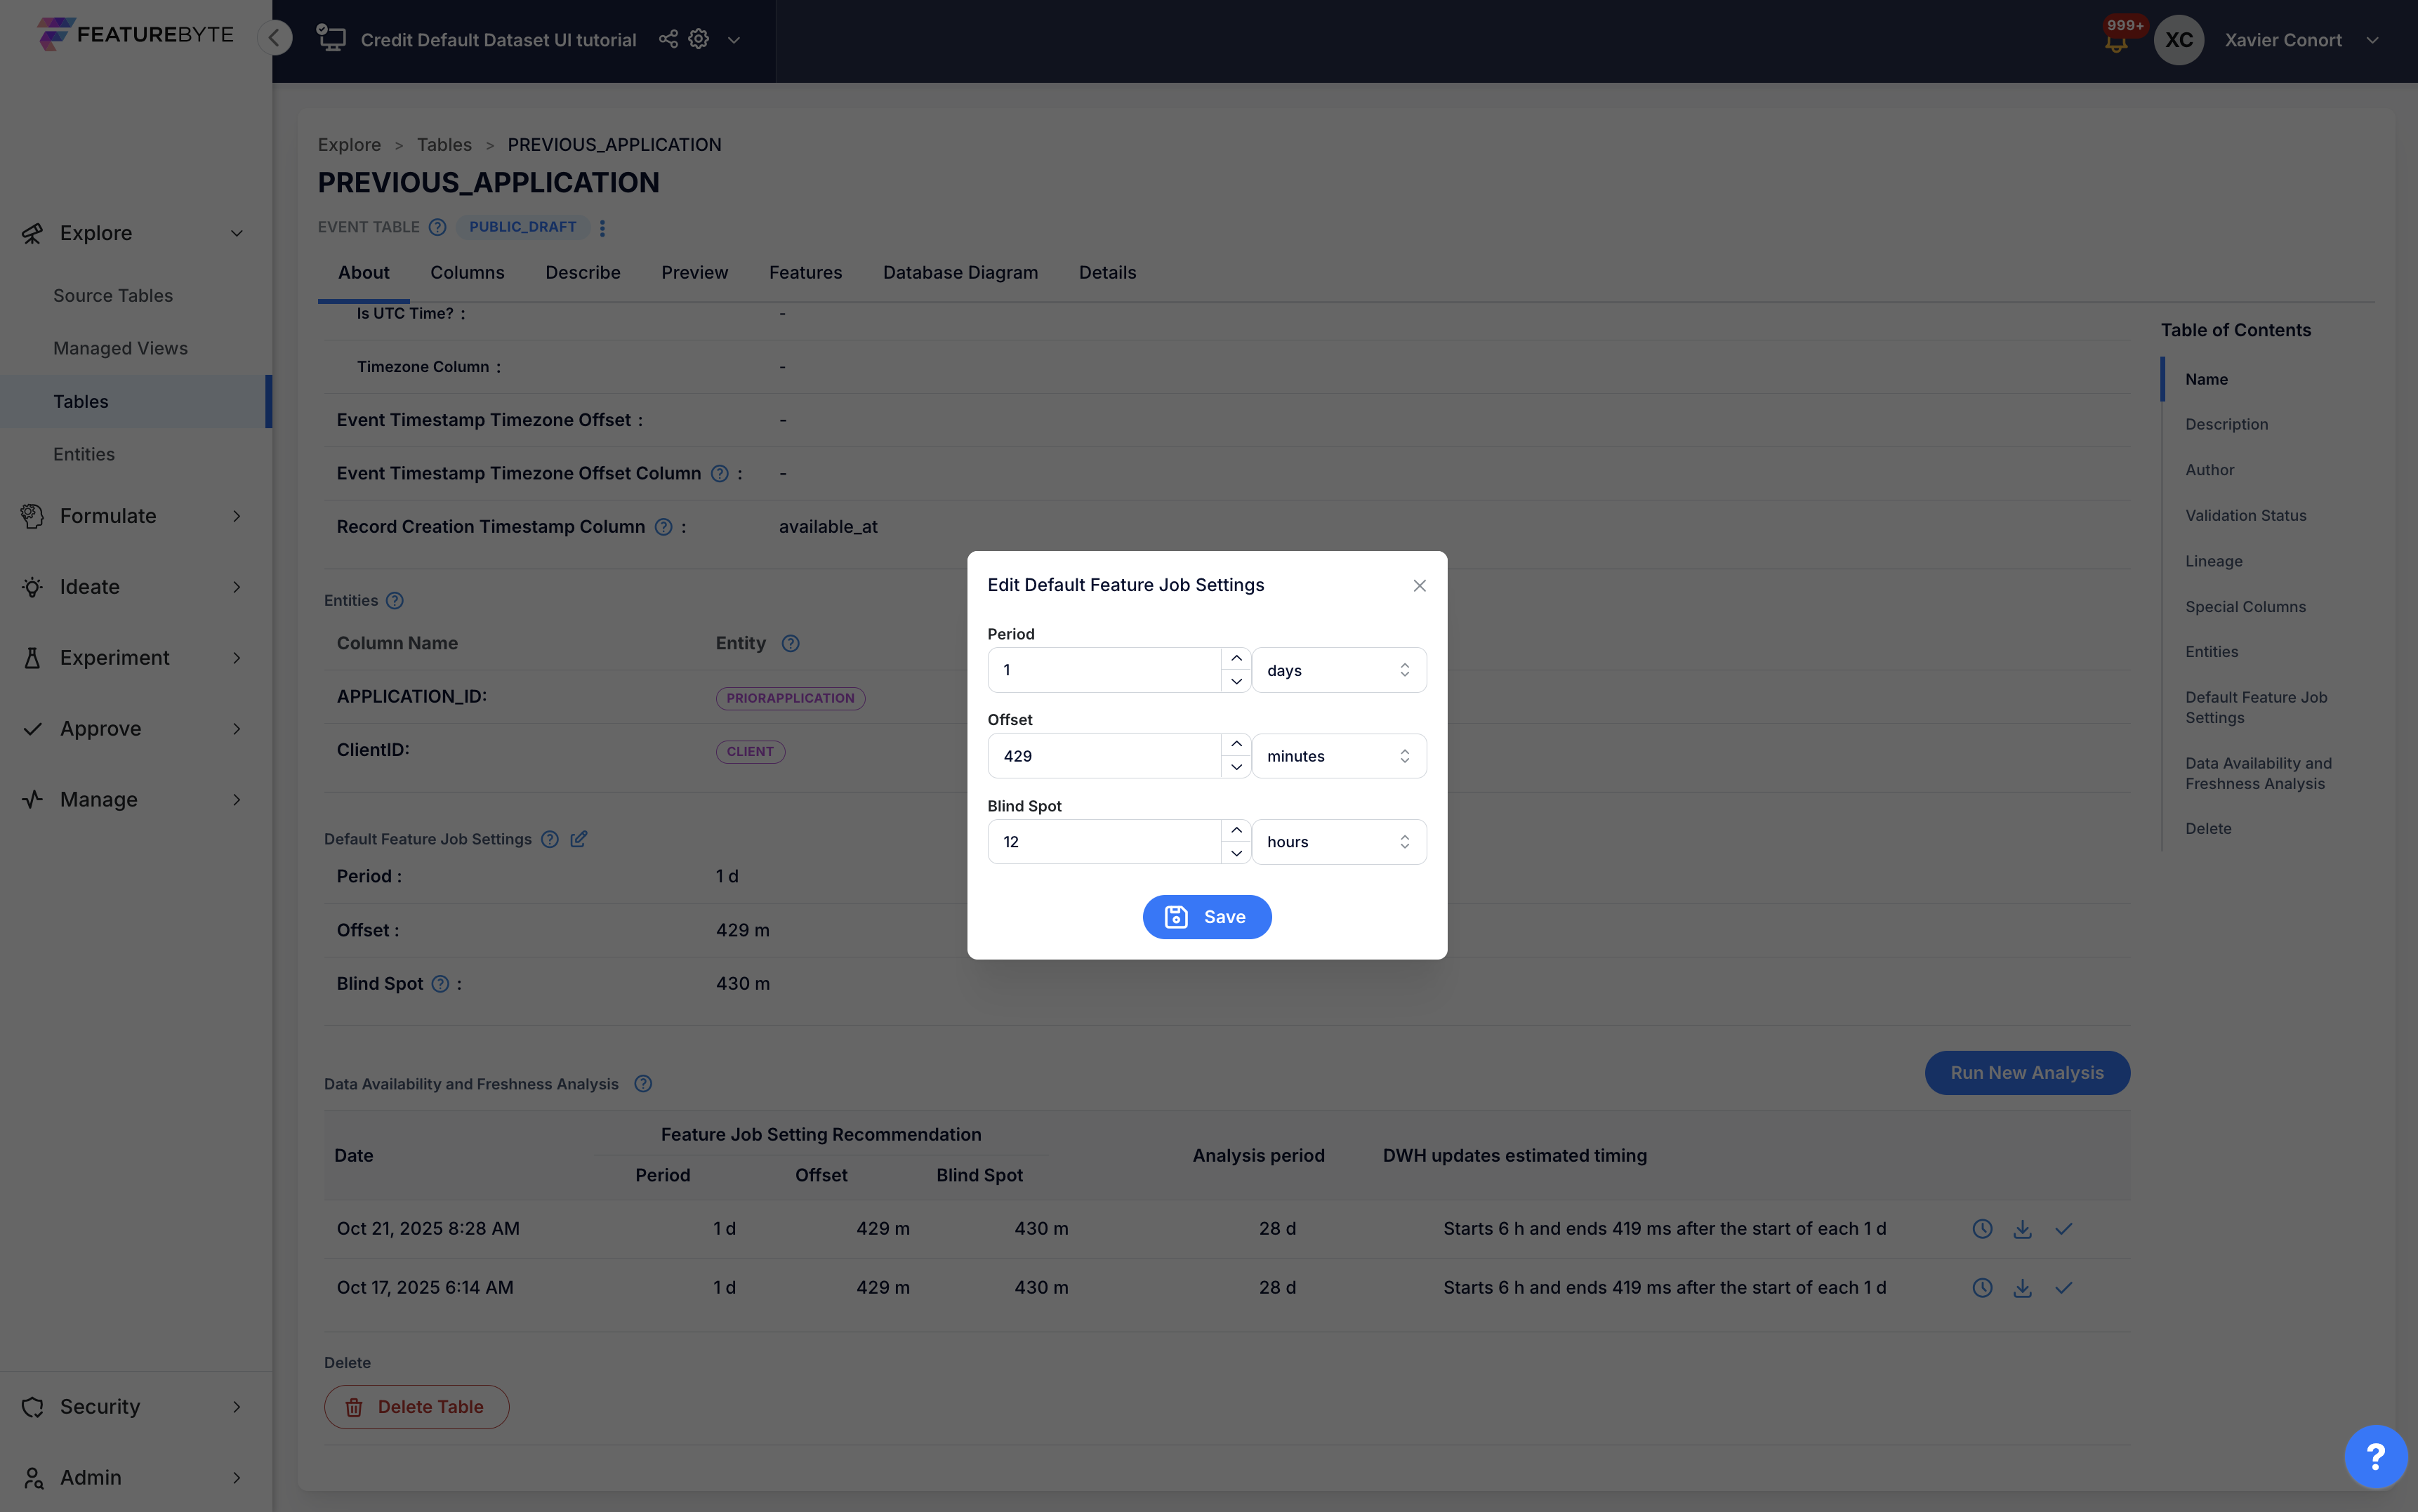The width and height of the screenshot is (2418, 1512).
Task: Click three-dot menu next to PUBLIC_DRAFT
Action: click(602, 228)
